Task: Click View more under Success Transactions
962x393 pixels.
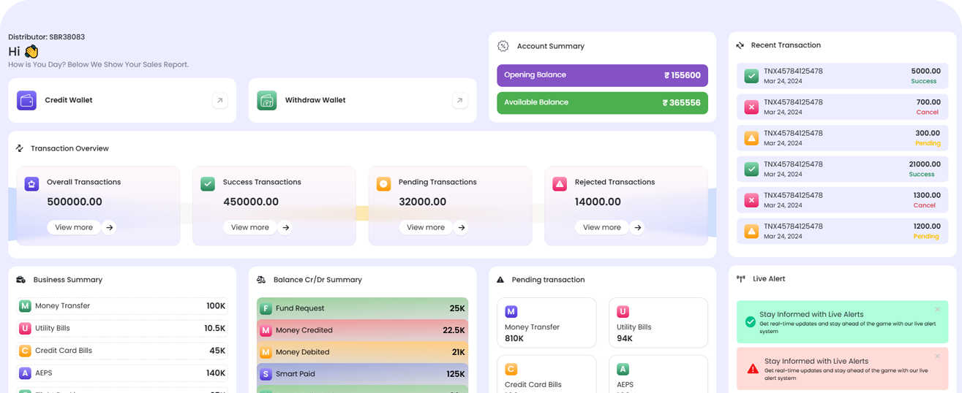Action: (x=250, y=228)
